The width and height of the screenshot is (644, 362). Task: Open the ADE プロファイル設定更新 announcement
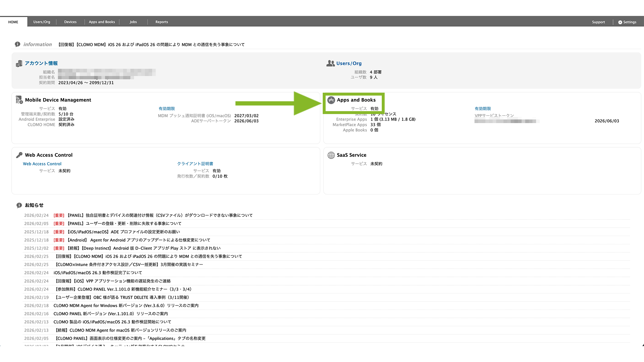click(124, 232)
